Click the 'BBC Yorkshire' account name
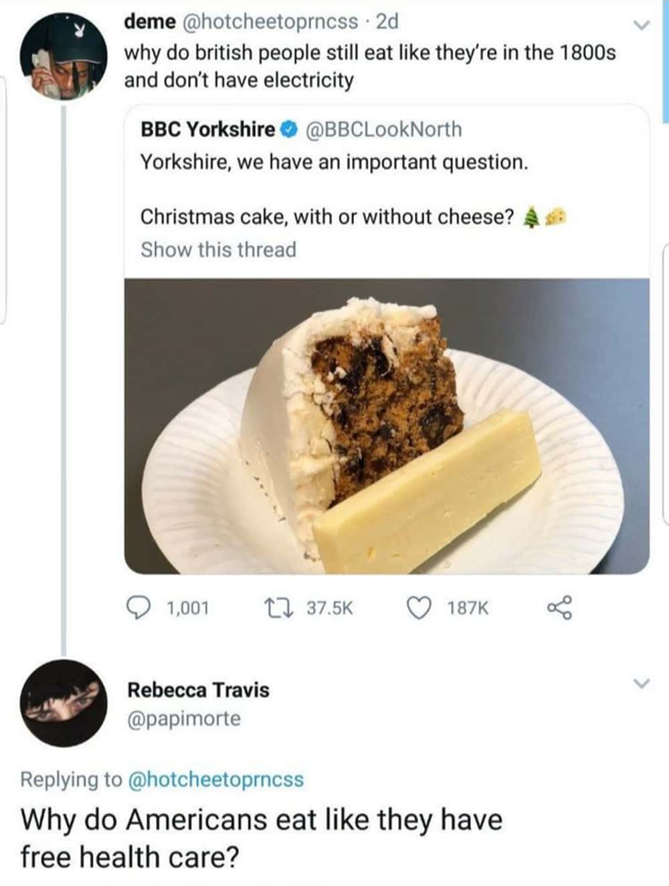Image resolution: width=669 pixels, height=886 pixels. click(x=207, y=129)
